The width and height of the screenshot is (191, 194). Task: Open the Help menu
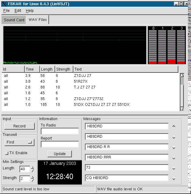pos(30,11)
